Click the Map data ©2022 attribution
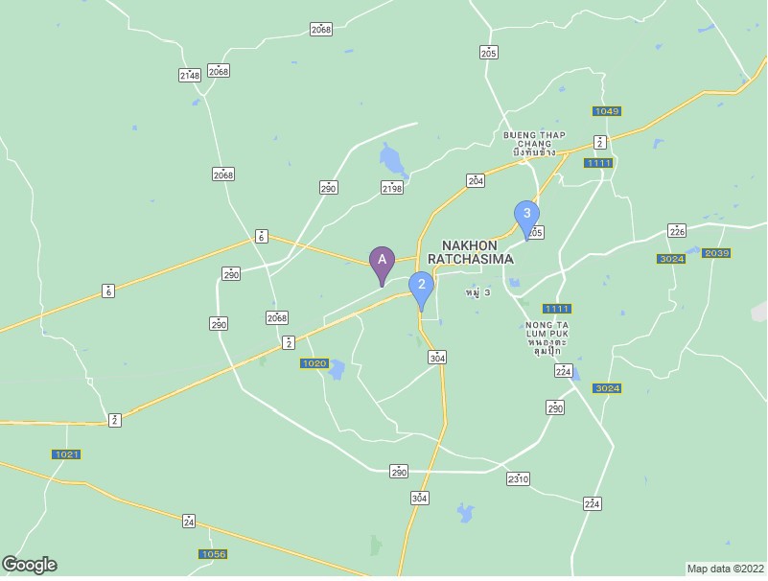Image resolution: width=768 pixels, height=581 pixels. [x=726, y=569]
